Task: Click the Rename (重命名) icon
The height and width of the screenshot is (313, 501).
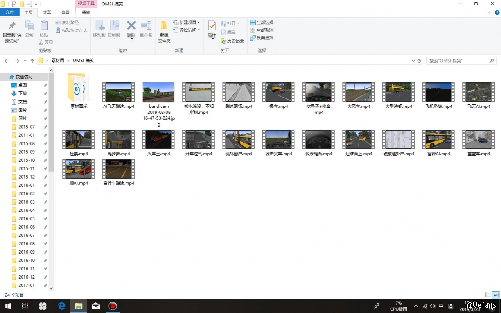Action: pos(146,26)
